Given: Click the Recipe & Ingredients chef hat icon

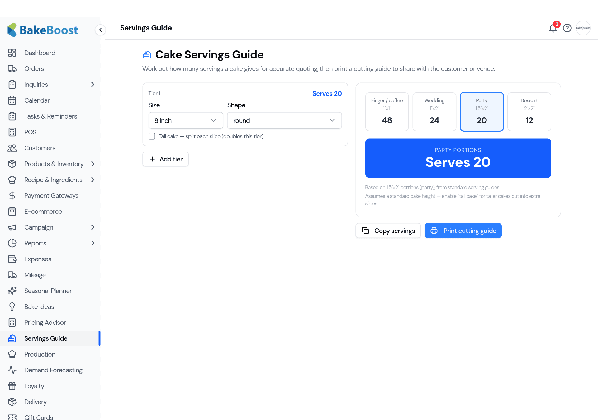Looking at the screenshot, I should tap(12, 180).
